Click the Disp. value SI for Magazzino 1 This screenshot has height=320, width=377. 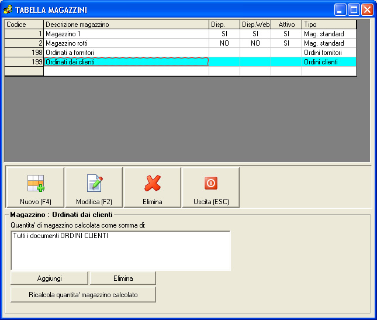point(224,34)
